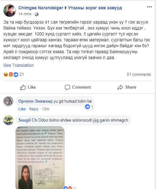Open Chimgee Narandelger's profile link
The height and width of the screenshot is (189, 156).
pos(41,8)
